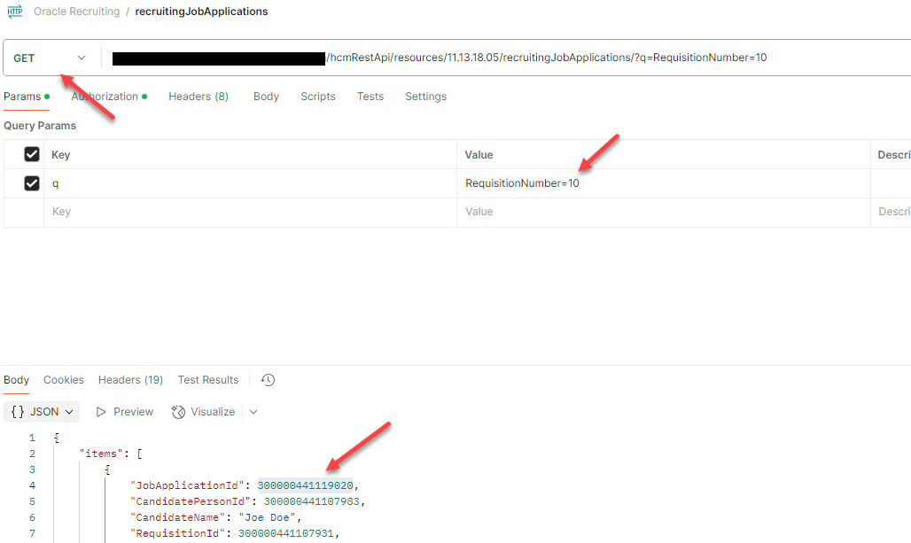Click line number 2 in response
911x543 pixels.
pos(33,454)
